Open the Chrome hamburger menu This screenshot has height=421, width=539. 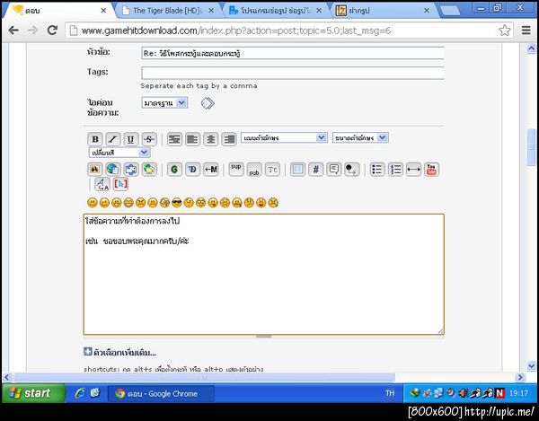pos(526,31)
